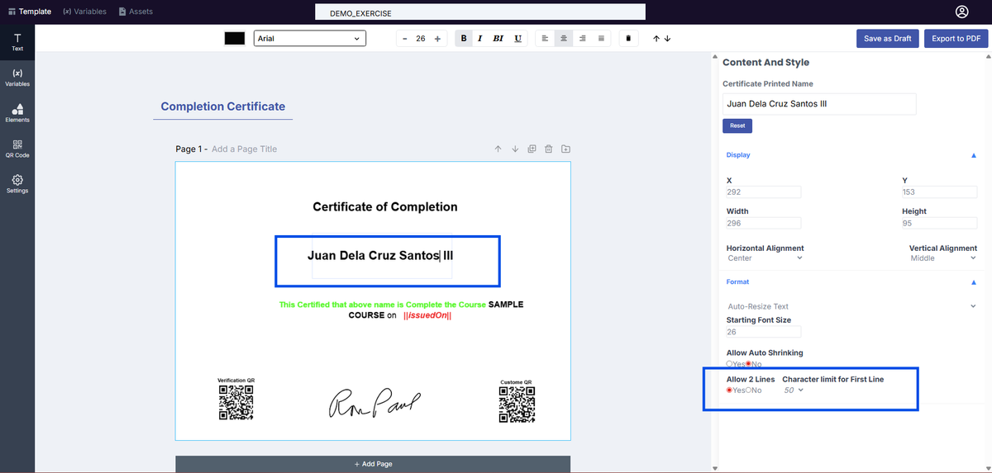Select the Verification QR code
The width and height of the screenshot is (992, 473).
pos(236,403)
